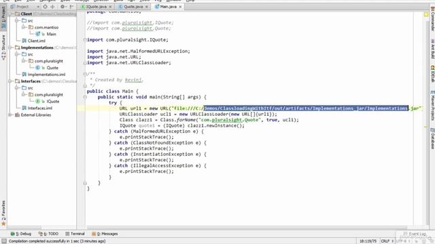435x244 pixels.
Task: Open the Messages tool window
Action: 105,234
